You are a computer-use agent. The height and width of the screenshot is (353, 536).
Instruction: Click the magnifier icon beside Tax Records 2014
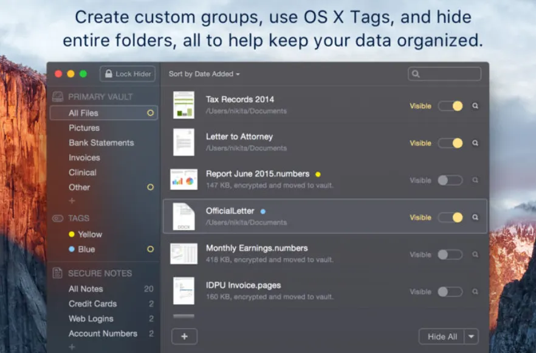475,106
